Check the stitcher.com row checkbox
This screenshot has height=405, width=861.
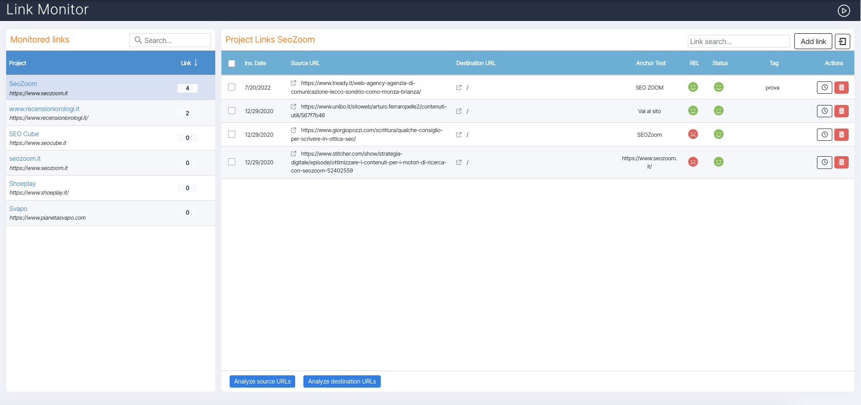pyautogui.click(x=232, y=162)
